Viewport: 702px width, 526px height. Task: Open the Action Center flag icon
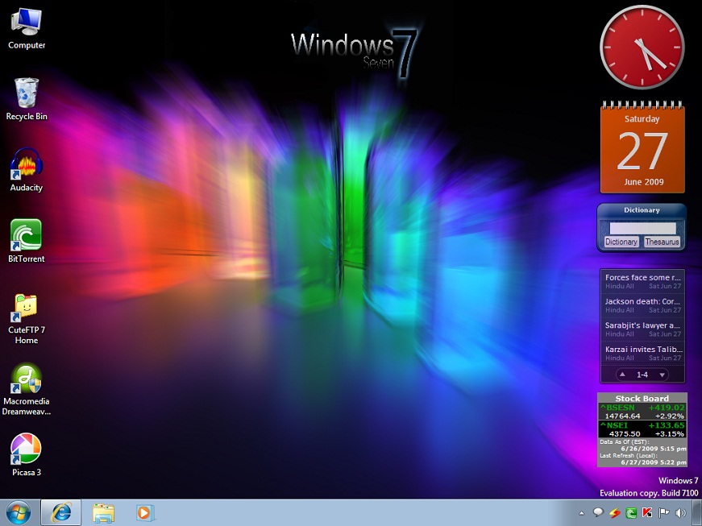(x=664, y=512)
